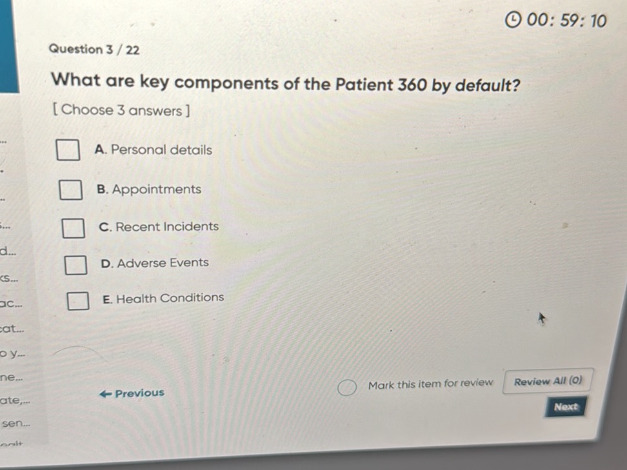Check answer D. Adverse Events

pyautogui.click(x=75, y=264)
